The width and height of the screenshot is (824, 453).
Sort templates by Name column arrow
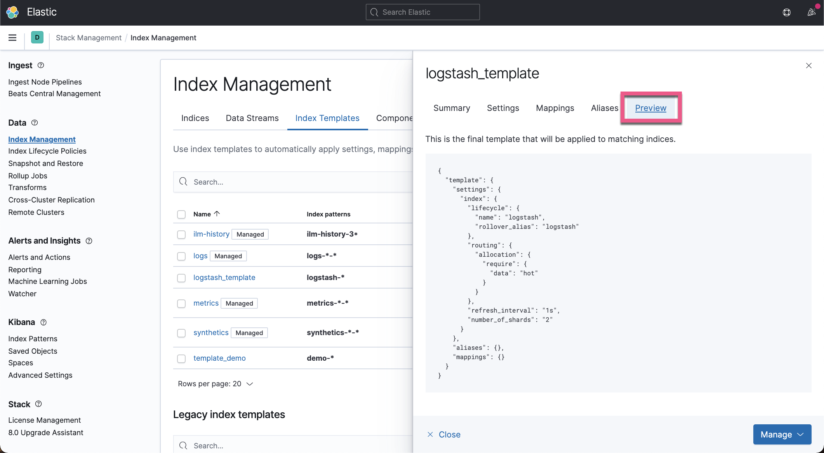(x=217, y=214)
